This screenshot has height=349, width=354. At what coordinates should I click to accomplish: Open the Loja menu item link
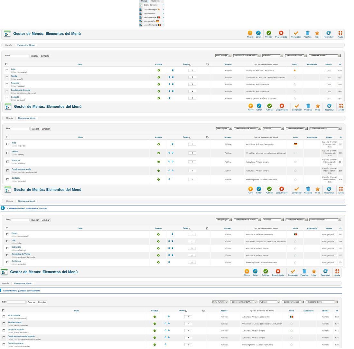pyautogui.click(x=14, y=240)
